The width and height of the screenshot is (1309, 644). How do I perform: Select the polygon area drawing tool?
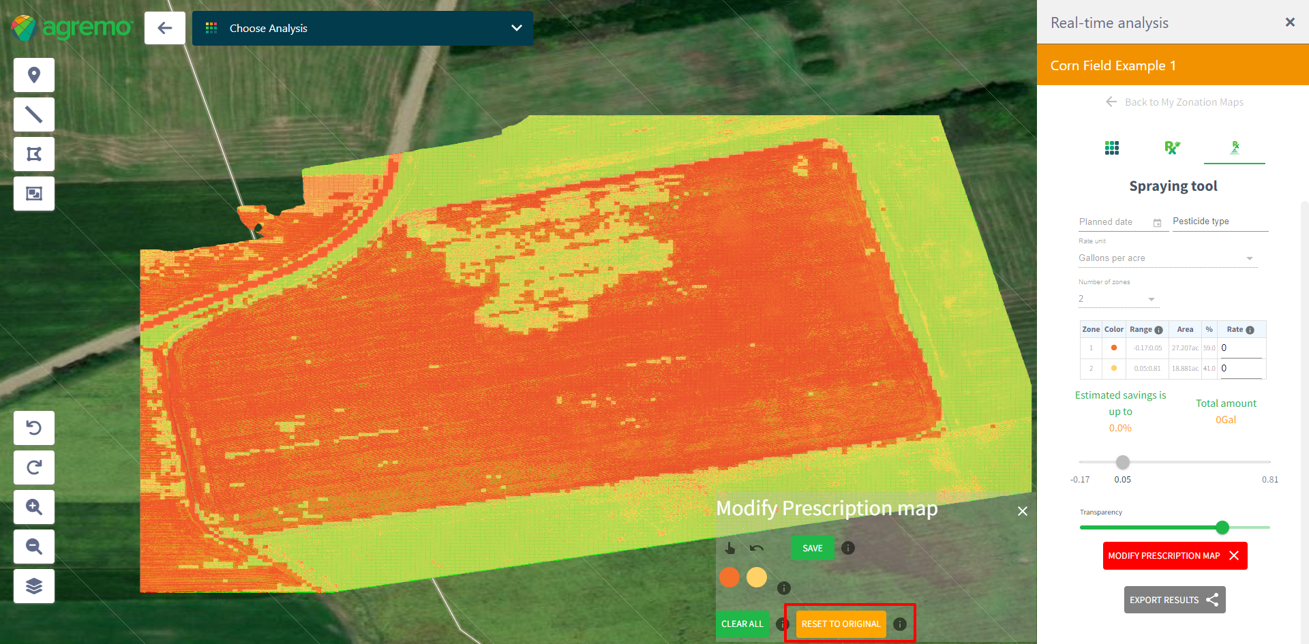pos(34,154)
